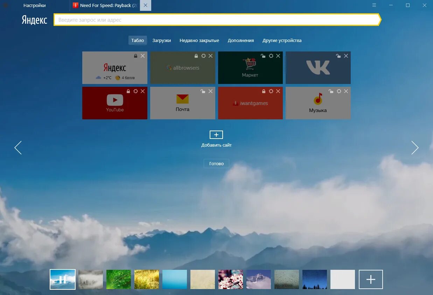Add a custom background with plus button

point(371,279)
